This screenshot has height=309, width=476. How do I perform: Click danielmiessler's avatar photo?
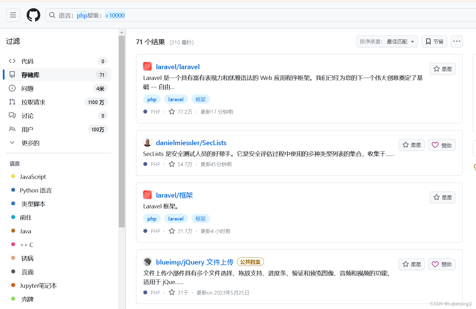click(147, 142)
